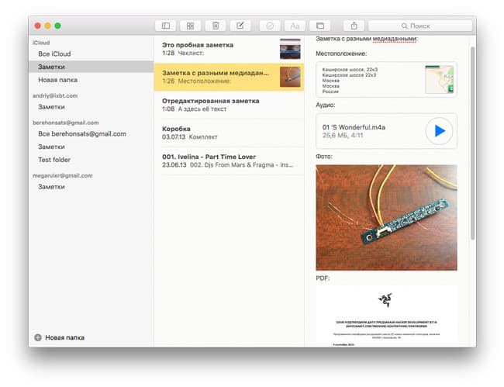This screenshot has width=504, height=387.
Task: Open the Test folder
Action: click(x=91, y=160)
